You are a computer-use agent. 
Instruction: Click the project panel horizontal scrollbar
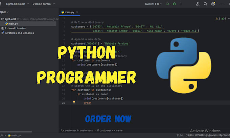coord(16,132)
